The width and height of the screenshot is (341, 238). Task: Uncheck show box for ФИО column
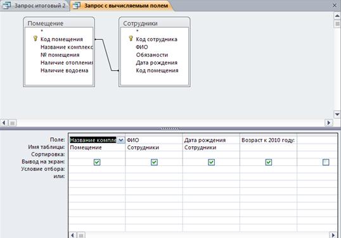(x=154, y=162)
